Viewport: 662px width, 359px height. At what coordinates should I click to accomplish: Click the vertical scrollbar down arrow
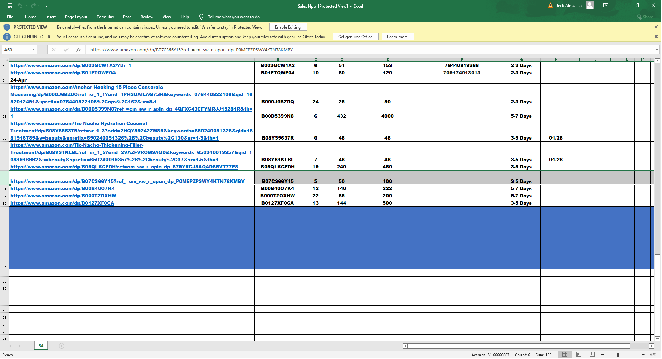[x=658, y=339]
